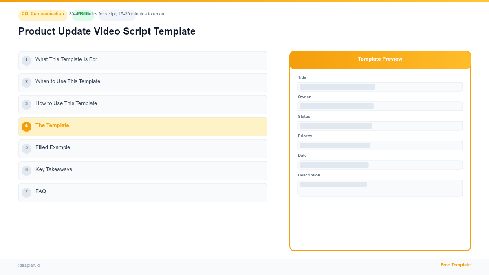Image resolution: width=489 pixels, height=275 pixels.
Task: Click the orange number 4 badge
Action: 26,126
